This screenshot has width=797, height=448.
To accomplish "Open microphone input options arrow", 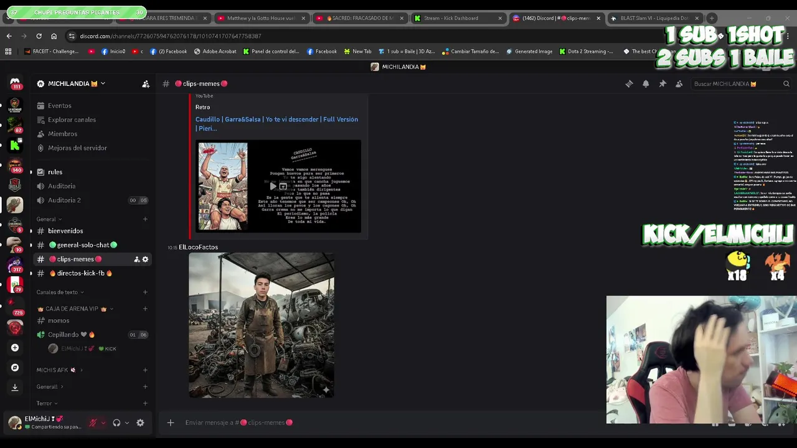I will (x=103, y=422).
